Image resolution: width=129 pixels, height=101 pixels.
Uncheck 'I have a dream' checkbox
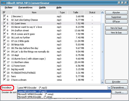pos(4,80)
